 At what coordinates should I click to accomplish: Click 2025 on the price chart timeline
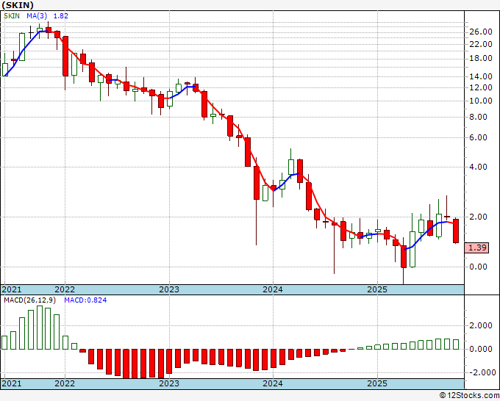click(x=377, y=289)
